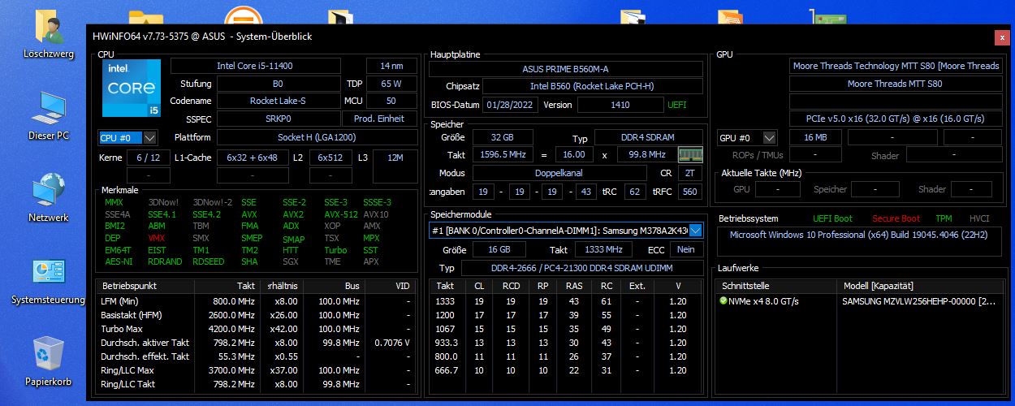Select the Durchsch. aktiver Takt row
Viewport: 1015px width, 406px height.
click(x=258, y=343)
